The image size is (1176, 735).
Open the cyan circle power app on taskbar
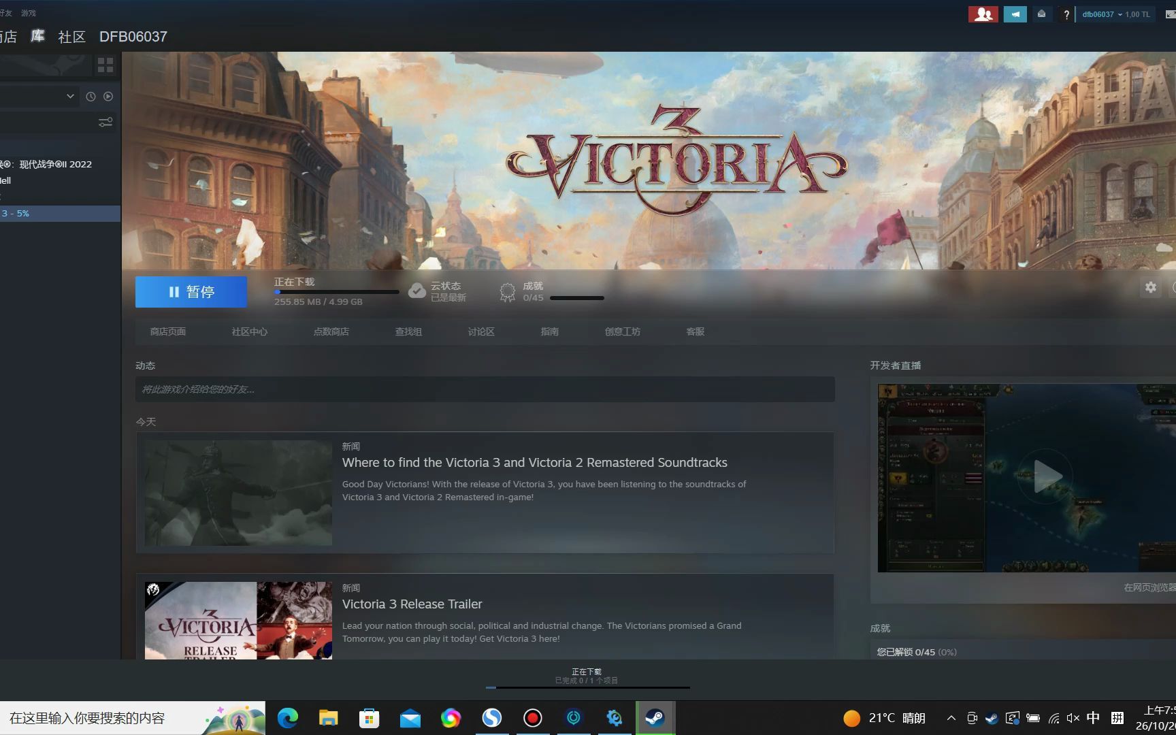tap(574, 718)
